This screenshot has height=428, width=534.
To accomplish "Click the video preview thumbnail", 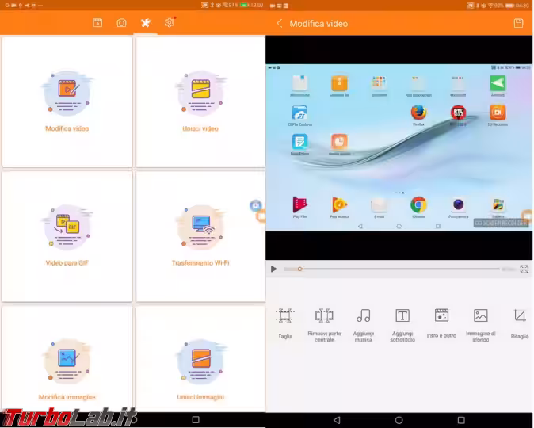I will click(x=399, y=147).
